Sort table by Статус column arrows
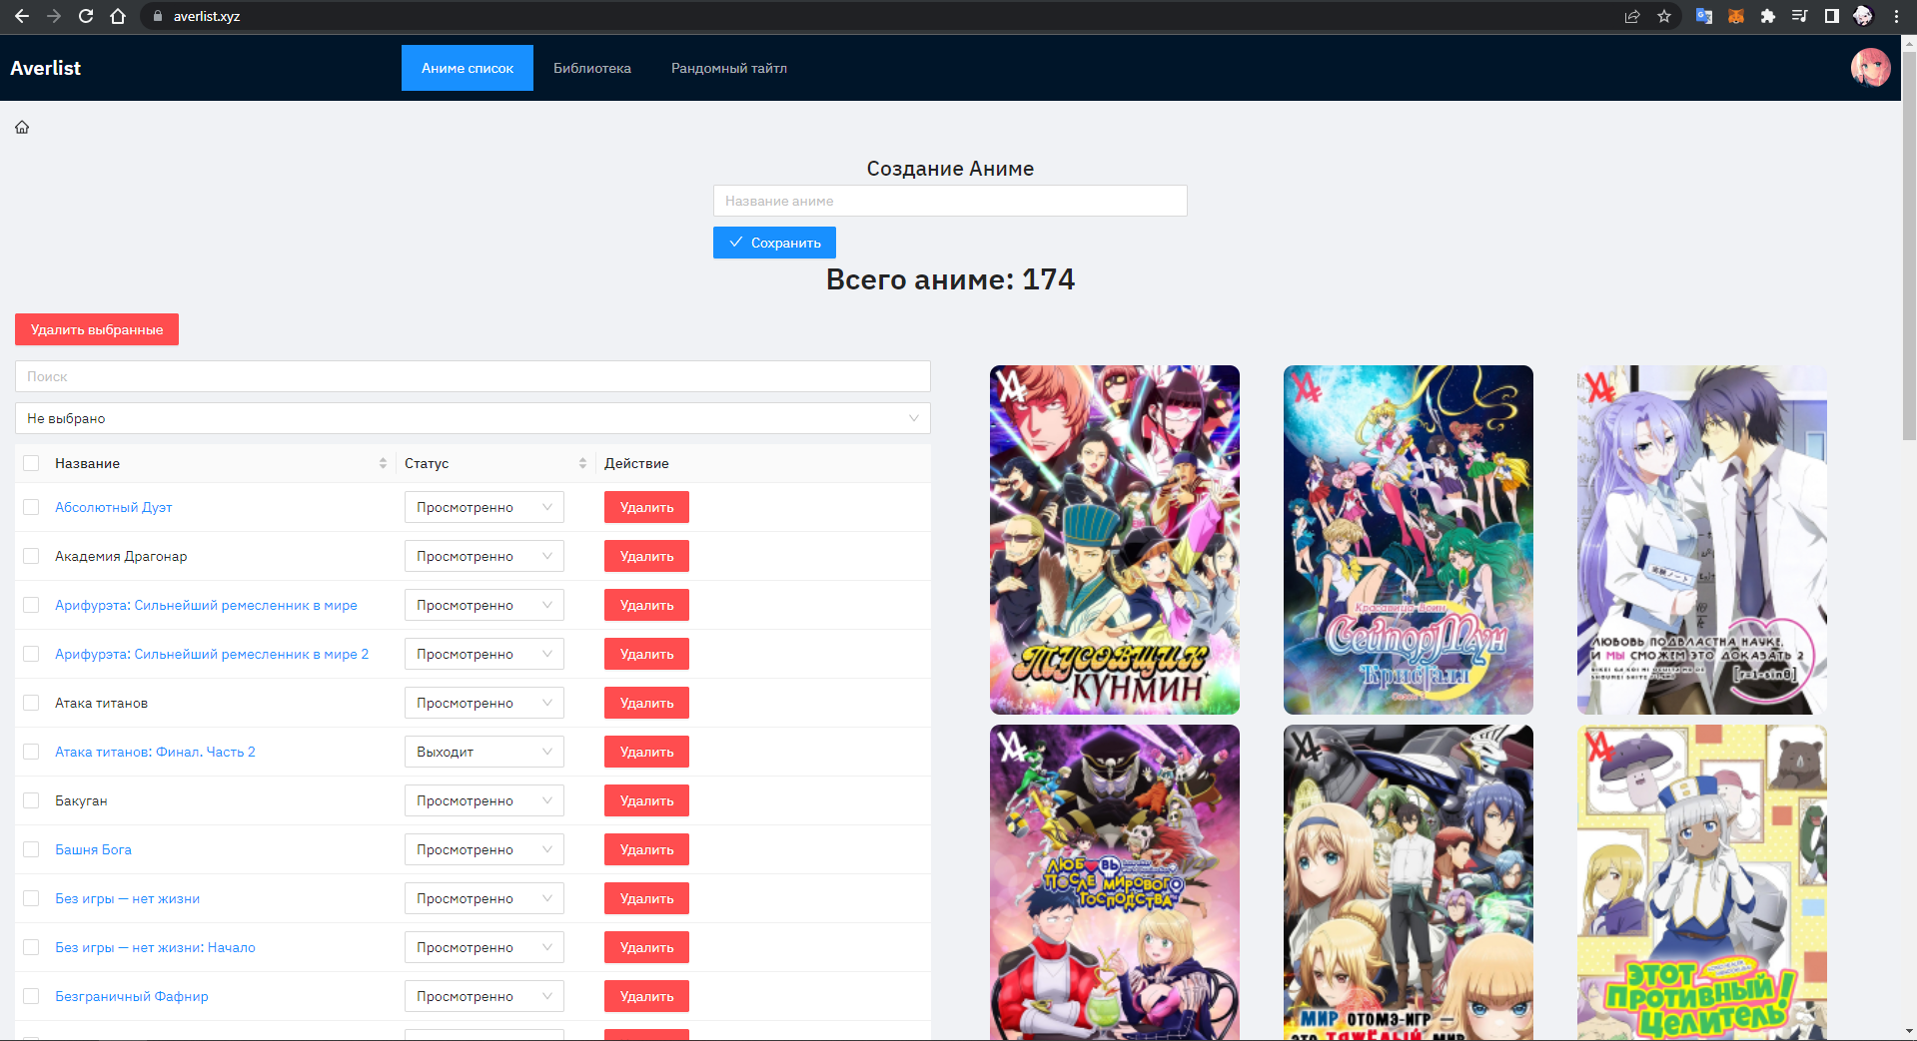 (582, 463)
